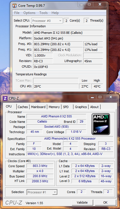The height and width of the screenshot is (209, 120).
Task: Click the Name value AMD Phenom II X2 555
Action: 56,116
